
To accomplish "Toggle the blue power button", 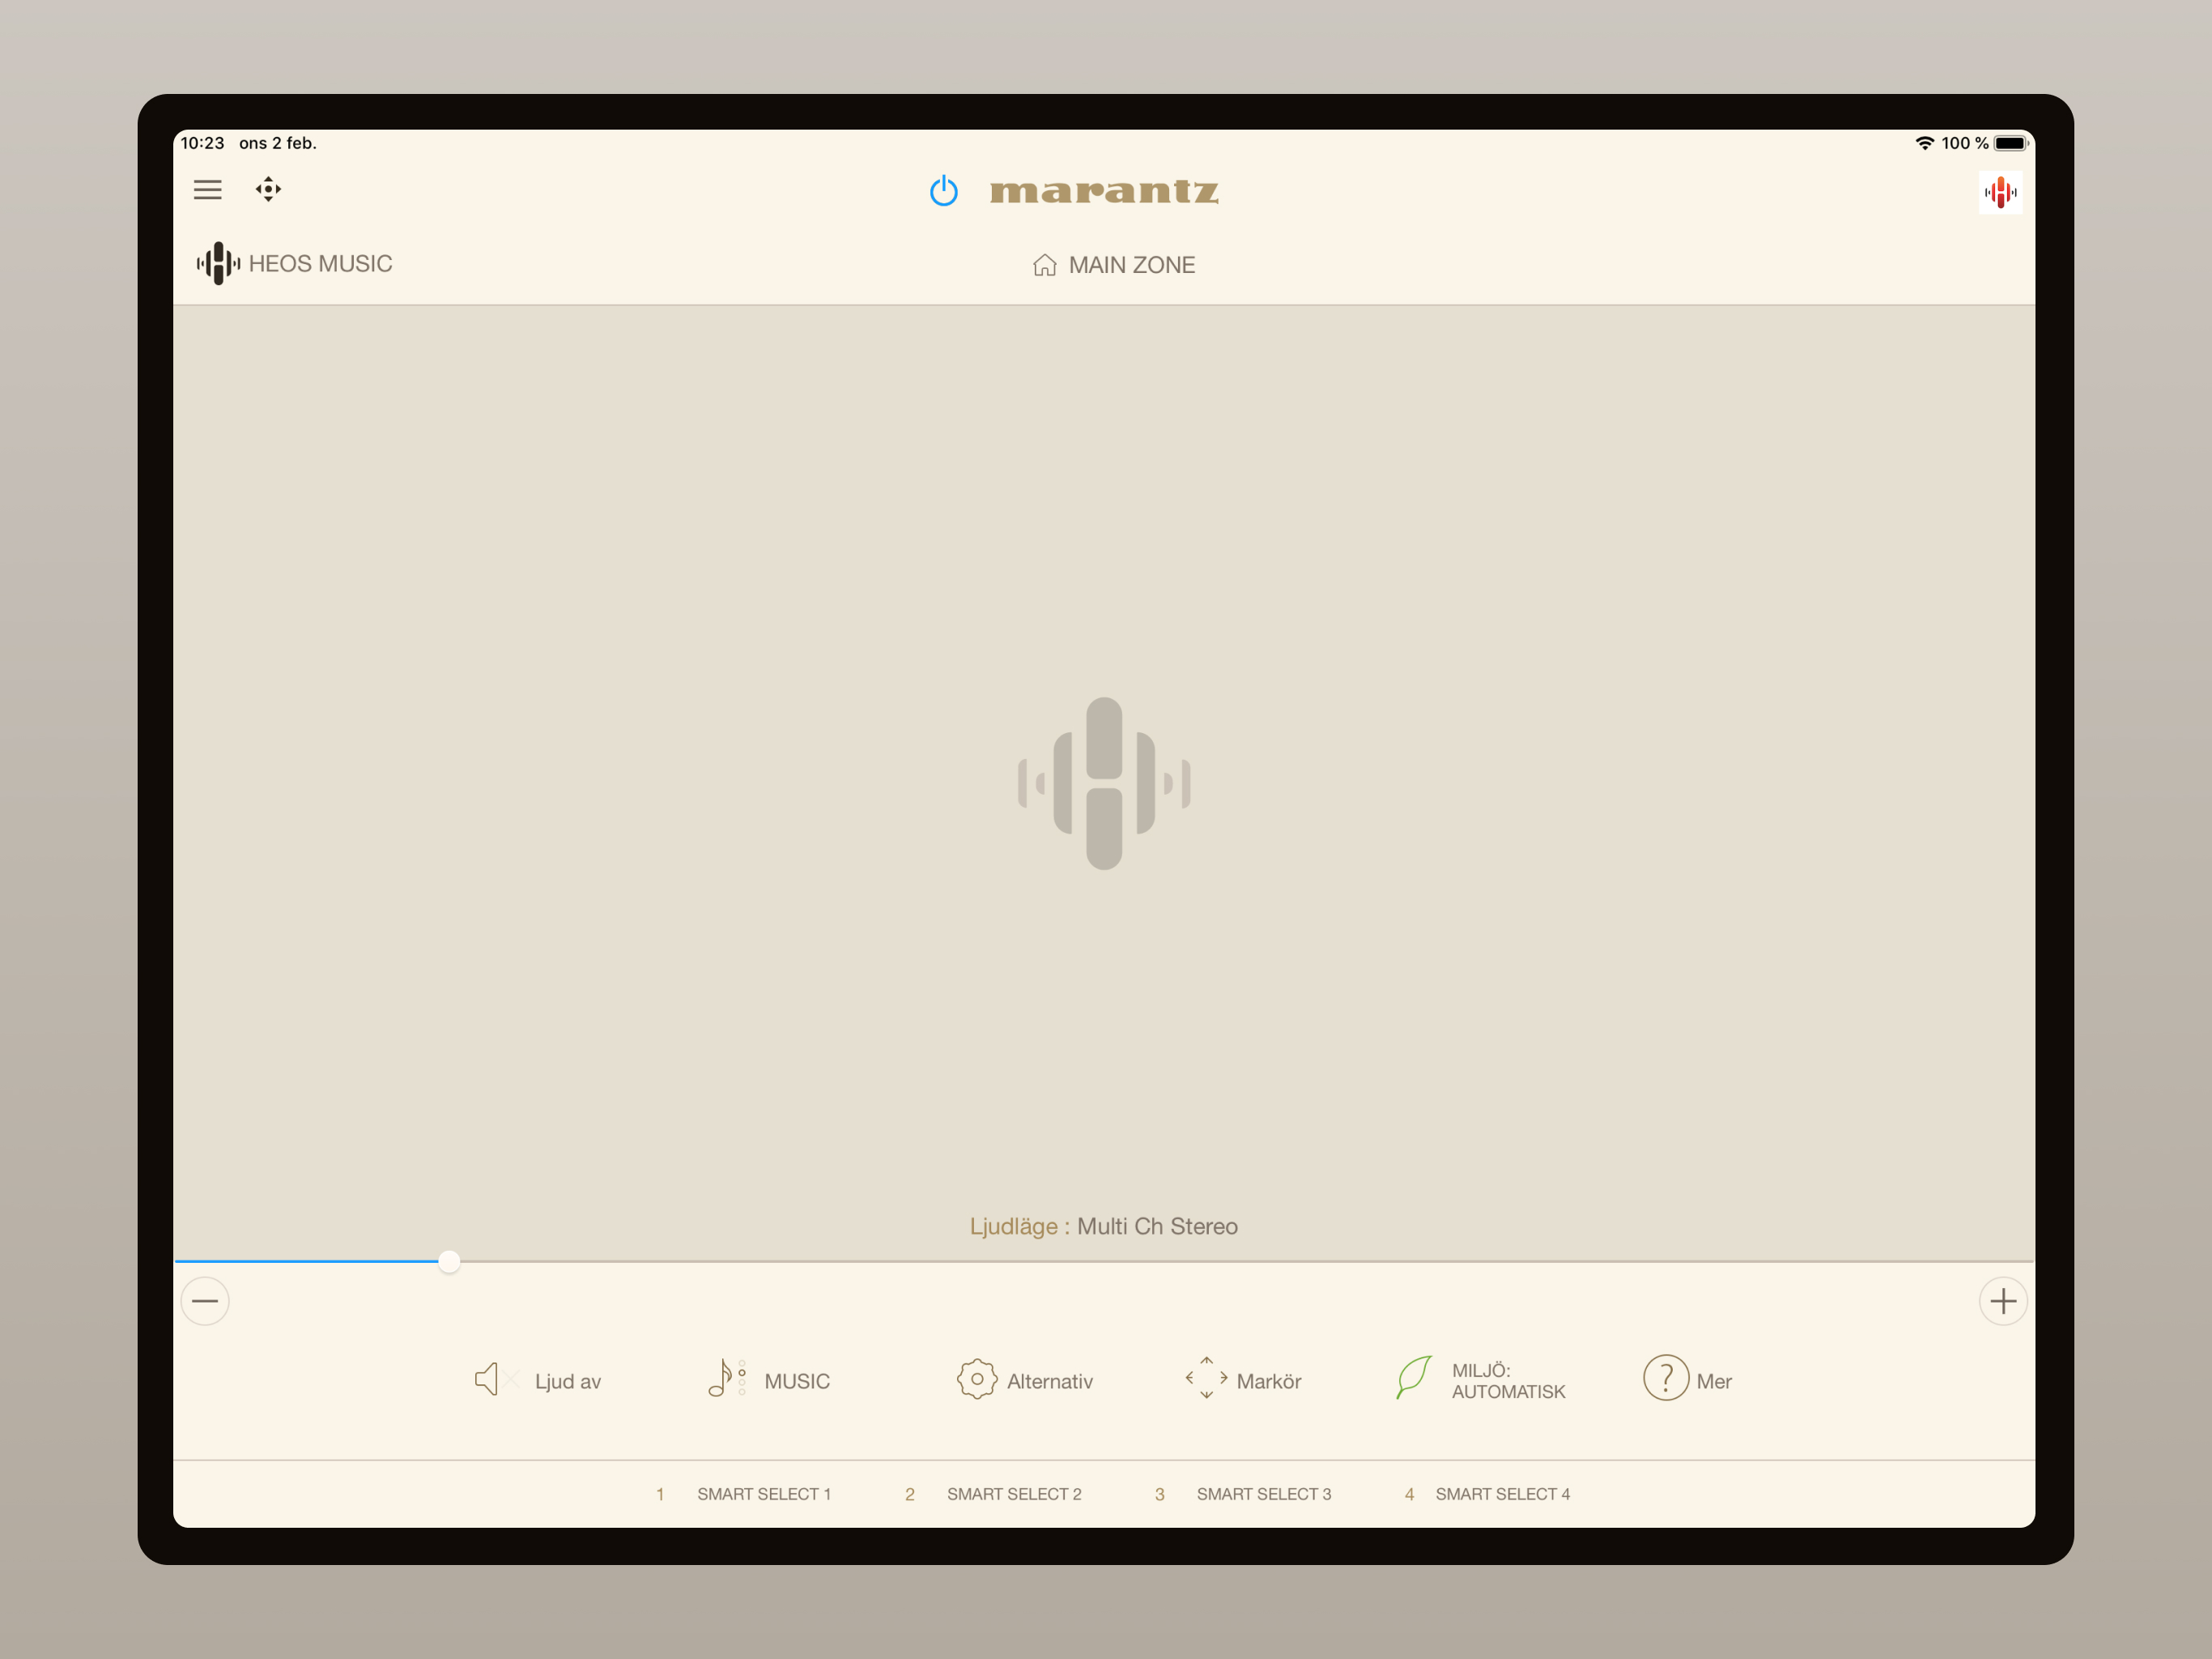I will pyautogui.click(x=943, y=190).
